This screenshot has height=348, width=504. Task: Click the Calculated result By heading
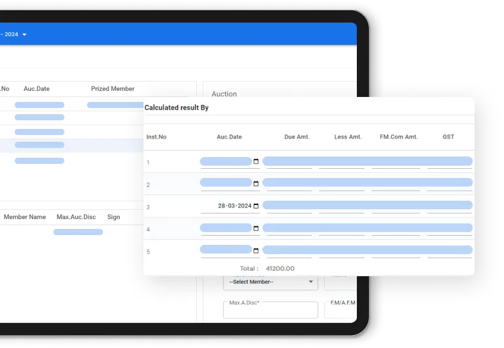click(x=177, y=108)
